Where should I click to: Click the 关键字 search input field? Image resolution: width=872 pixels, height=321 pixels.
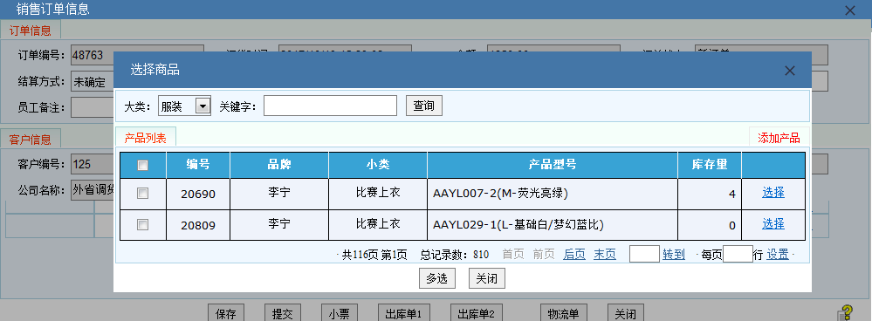coord(330,106)
